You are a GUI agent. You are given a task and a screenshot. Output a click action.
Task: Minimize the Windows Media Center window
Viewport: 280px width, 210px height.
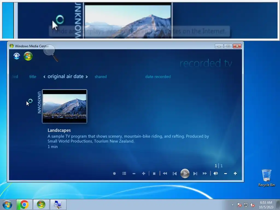pyautogui.click(x=219, y=46)
